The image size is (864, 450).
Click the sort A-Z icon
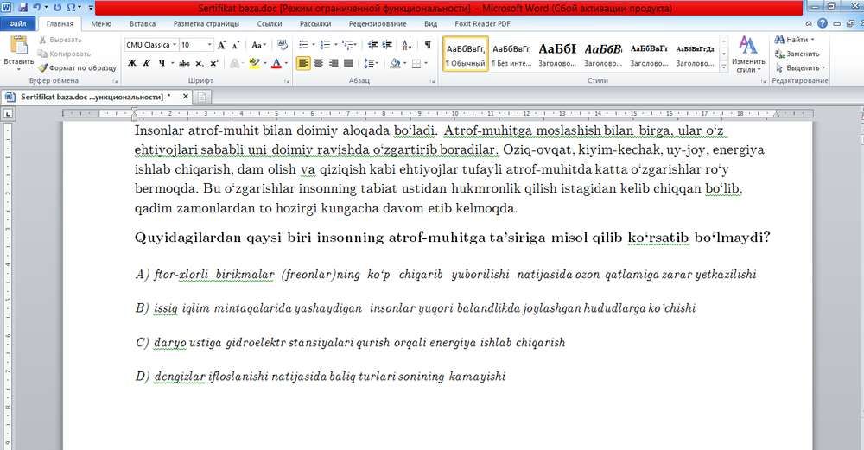(x=407, y=45)
